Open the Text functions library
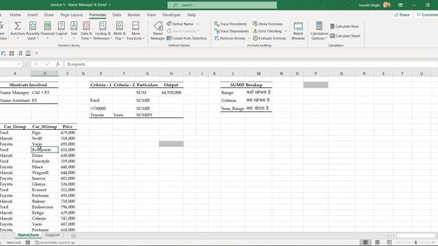Viewport: 438px width, 246px height. coord(74,31)
